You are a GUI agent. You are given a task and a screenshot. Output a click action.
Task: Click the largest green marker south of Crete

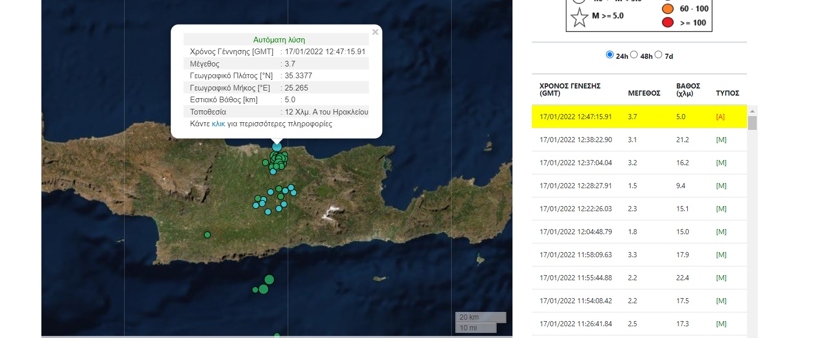(x=269, y=280)
